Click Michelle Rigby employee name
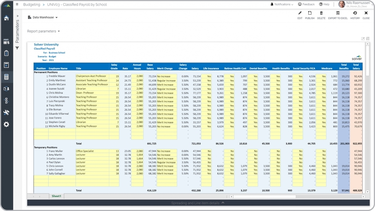The image size is (375, 211). tap(57, 126)
